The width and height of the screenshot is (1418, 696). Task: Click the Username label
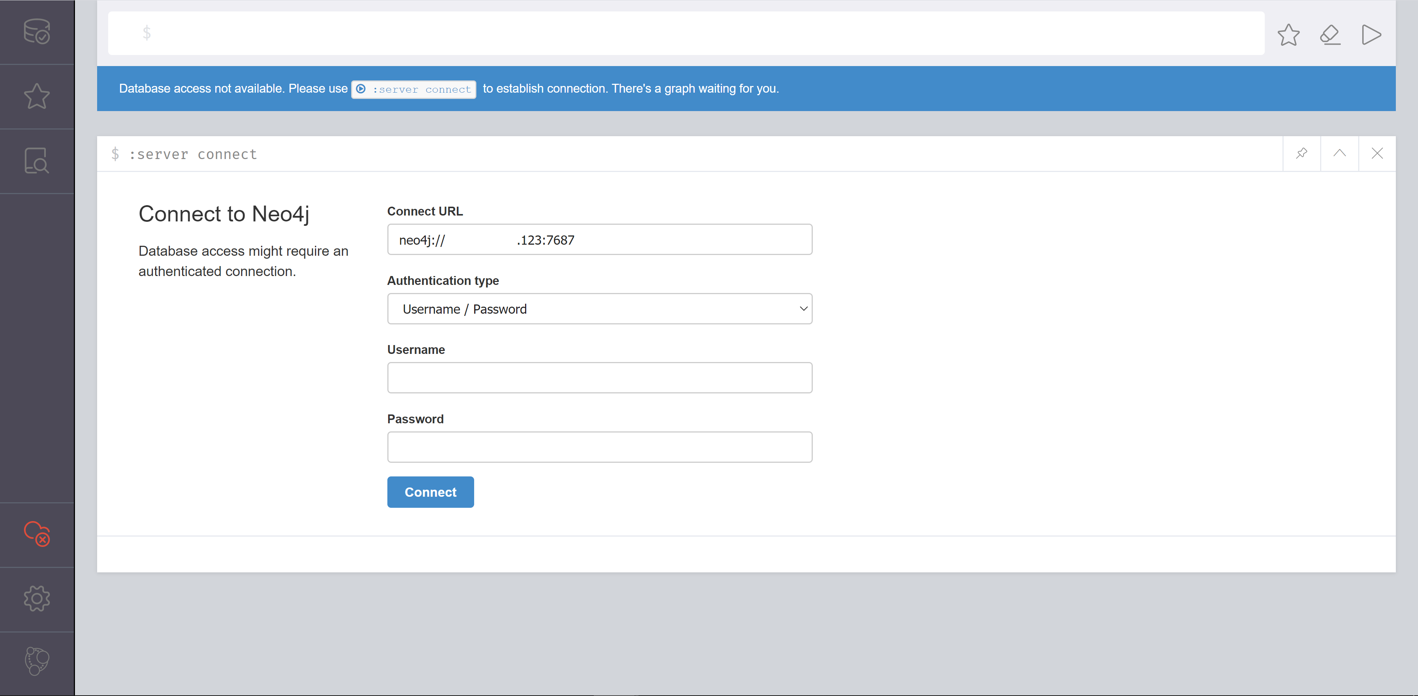(416, 349)
